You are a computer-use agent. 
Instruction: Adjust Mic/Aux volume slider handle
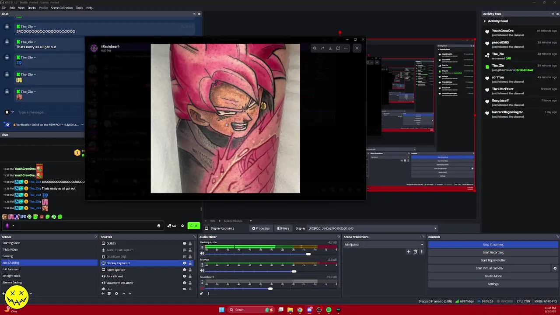point(294,272)
